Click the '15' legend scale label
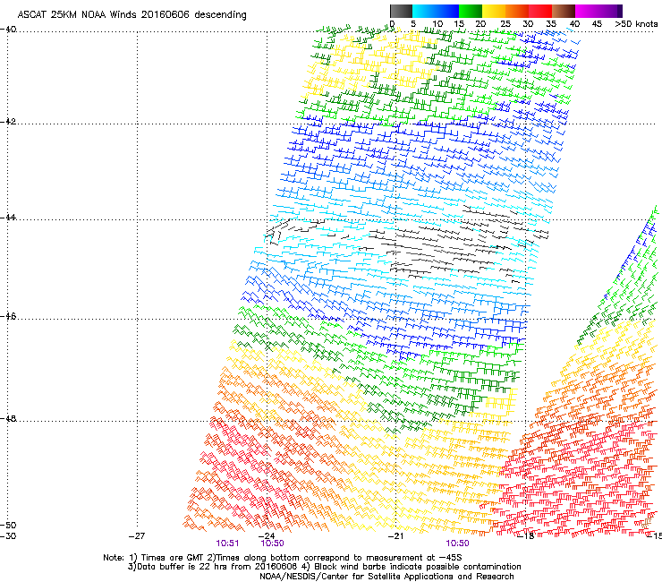The width and height of the screenshot is (662, 582). (x=459, y=23)
